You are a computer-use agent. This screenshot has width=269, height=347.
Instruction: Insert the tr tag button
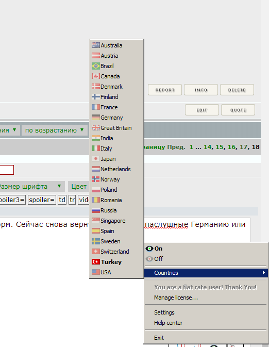[72, 200]
